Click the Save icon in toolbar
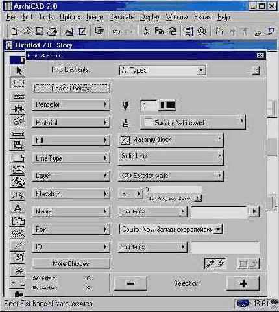 pos(40,31)
